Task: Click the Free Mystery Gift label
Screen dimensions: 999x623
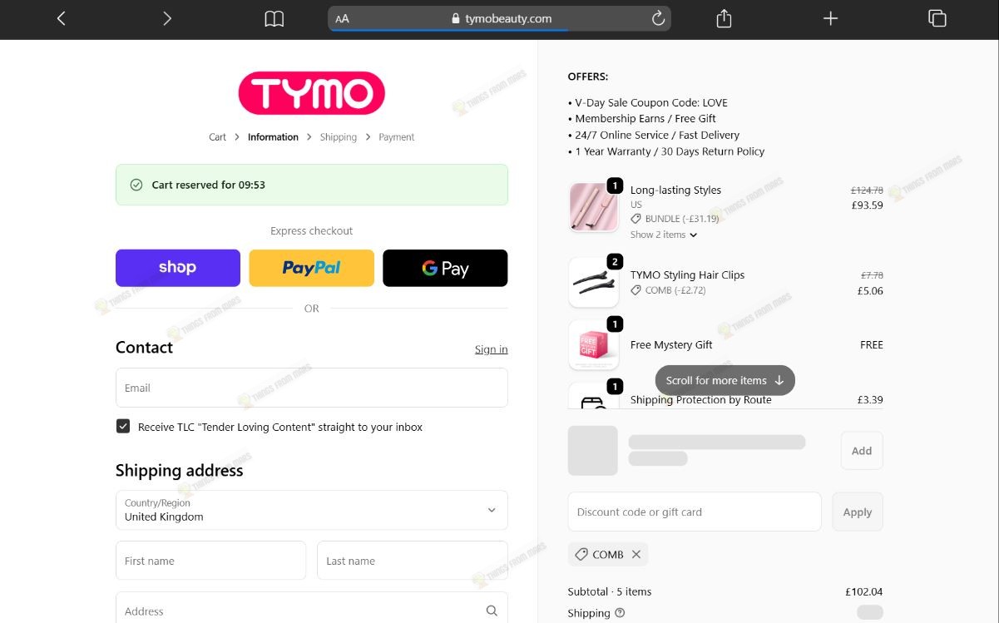Action: pyautogui.click(x=671, y=344)
